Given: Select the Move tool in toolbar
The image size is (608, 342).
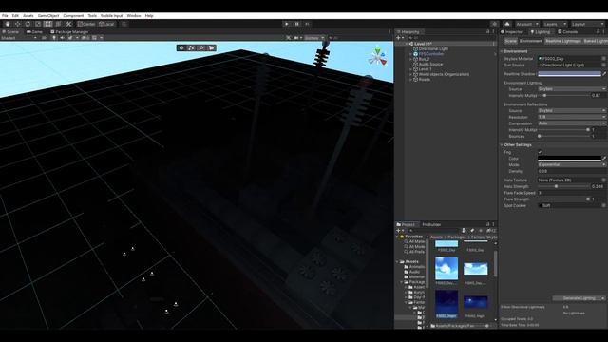Looking at the screenshot, I should coord(17,24).
